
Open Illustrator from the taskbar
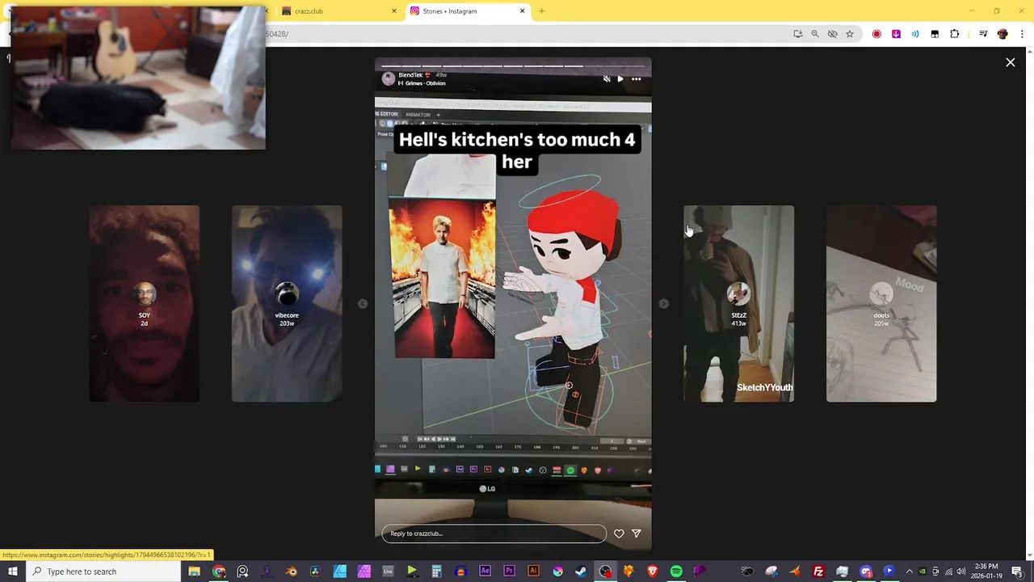point(533,571)
